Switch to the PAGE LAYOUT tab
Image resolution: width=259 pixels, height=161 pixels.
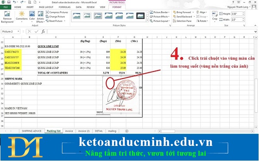pyautogui.click(x=46, y=7)
